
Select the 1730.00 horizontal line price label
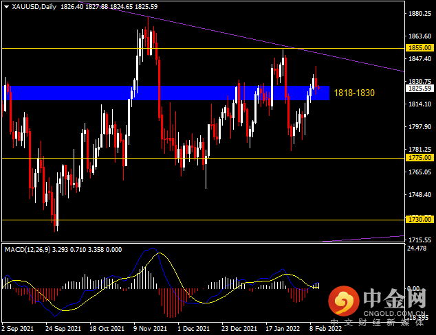(420, 219)
